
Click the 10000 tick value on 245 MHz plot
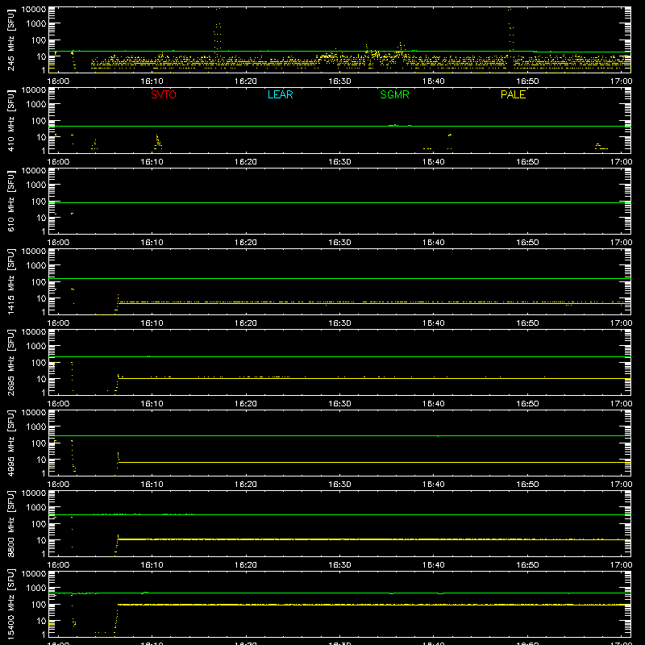pos(34,10)
